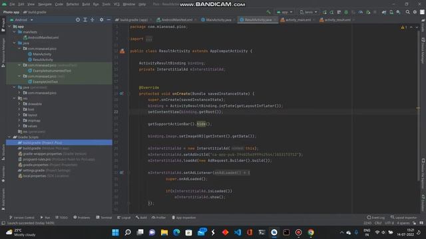Open the Build tool window
The image size is (426, 239).
pos(141,218)
